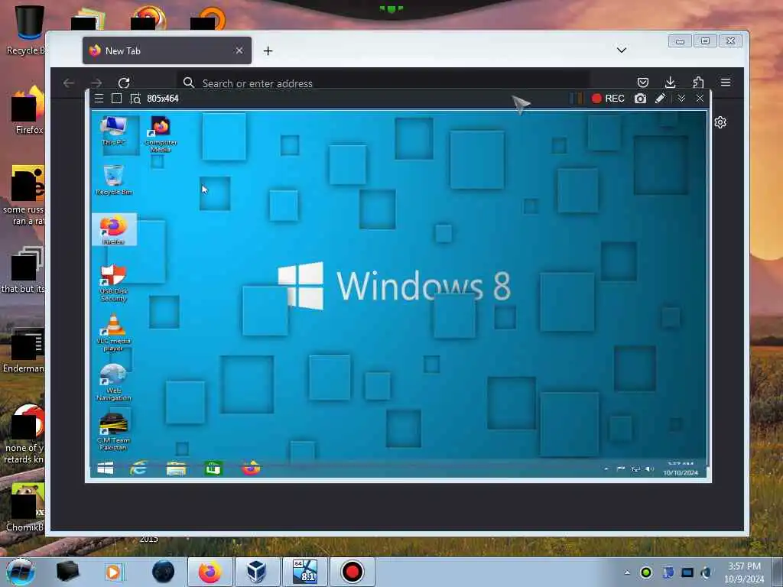Click green circle tray icon on host
The height and width of the screenshot is (587, 783).
[646, 572]
